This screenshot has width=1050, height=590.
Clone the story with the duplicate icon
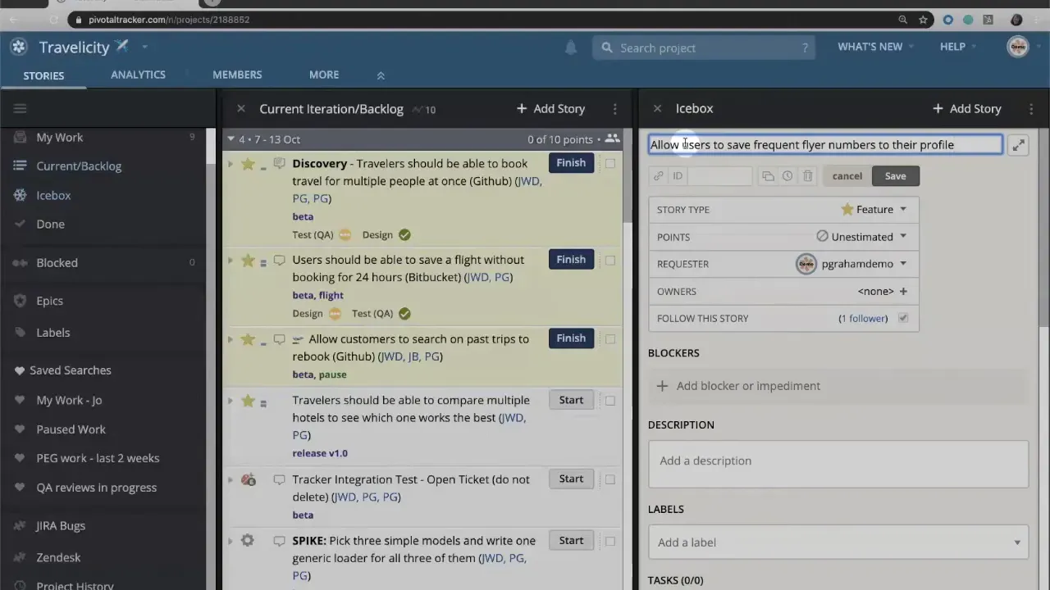(768, 175)
